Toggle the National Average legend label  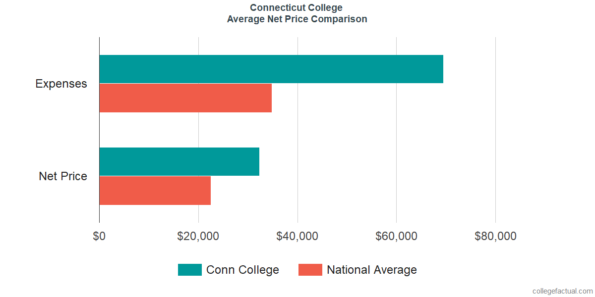(371, 270)
